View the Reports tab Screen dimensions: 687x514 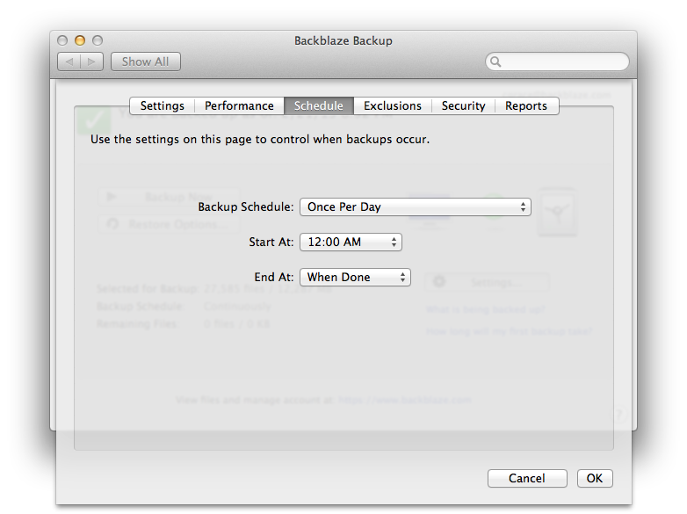pos(526,106)
